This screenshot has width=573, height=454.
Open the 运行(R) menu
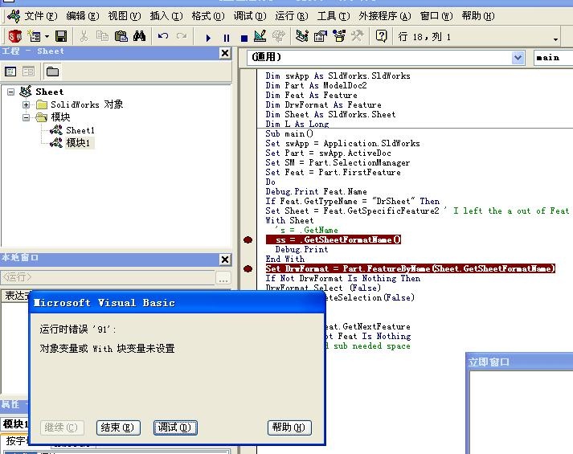click(x=292, y=16)
